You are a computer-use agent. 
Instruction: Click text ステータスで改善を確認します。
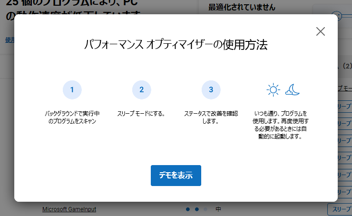[x=211, y=117]
